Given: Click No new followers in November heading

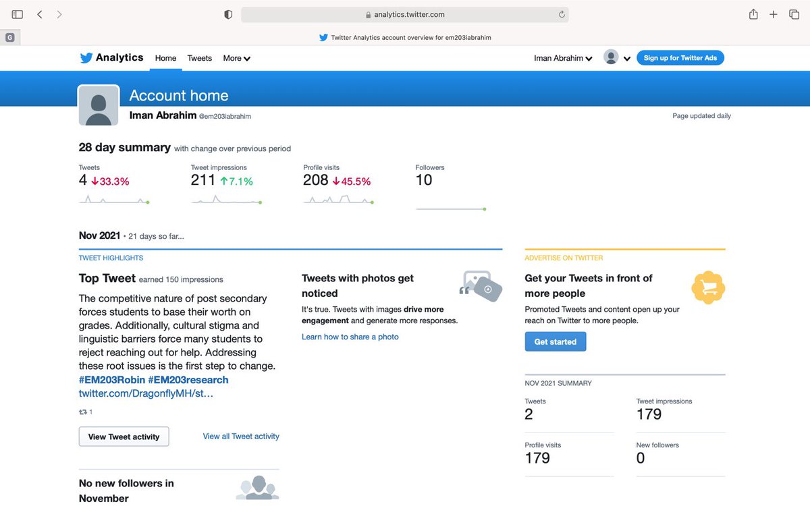Looking at the screenshot, I should (126, 490).
